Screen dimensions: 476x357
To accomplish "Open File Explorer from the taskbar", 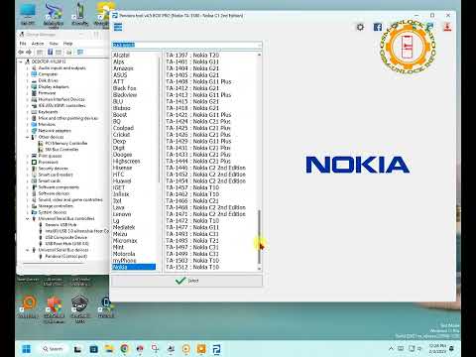I will 109,349.
